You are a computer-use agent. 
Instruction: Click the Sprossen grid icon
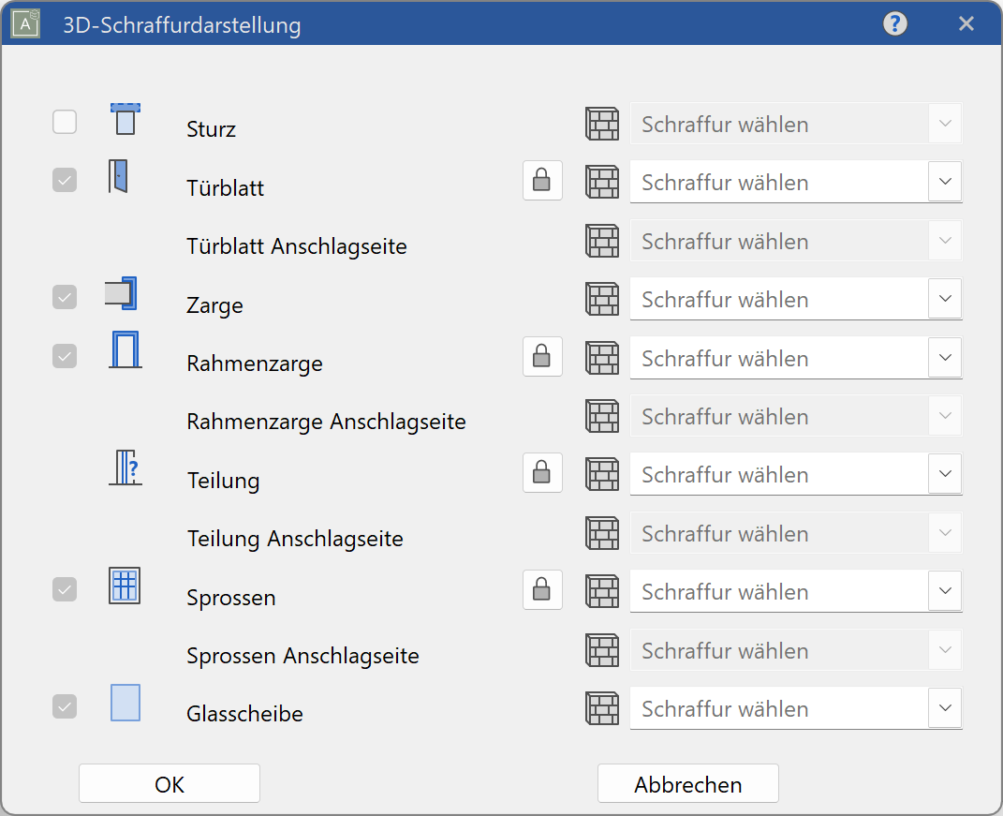[125, 586]
